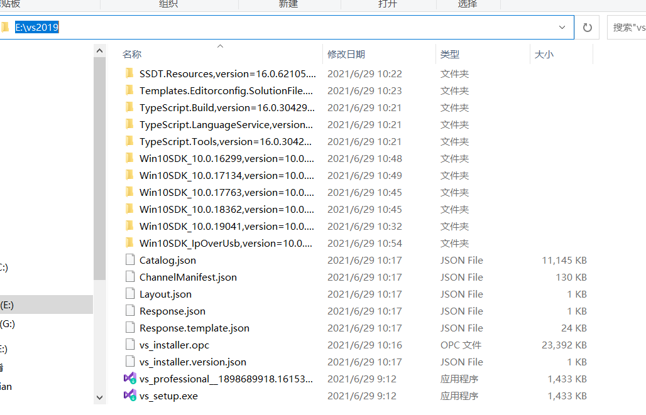Select the Win10SDK_10.0.18362 folder name

[227, 209]
